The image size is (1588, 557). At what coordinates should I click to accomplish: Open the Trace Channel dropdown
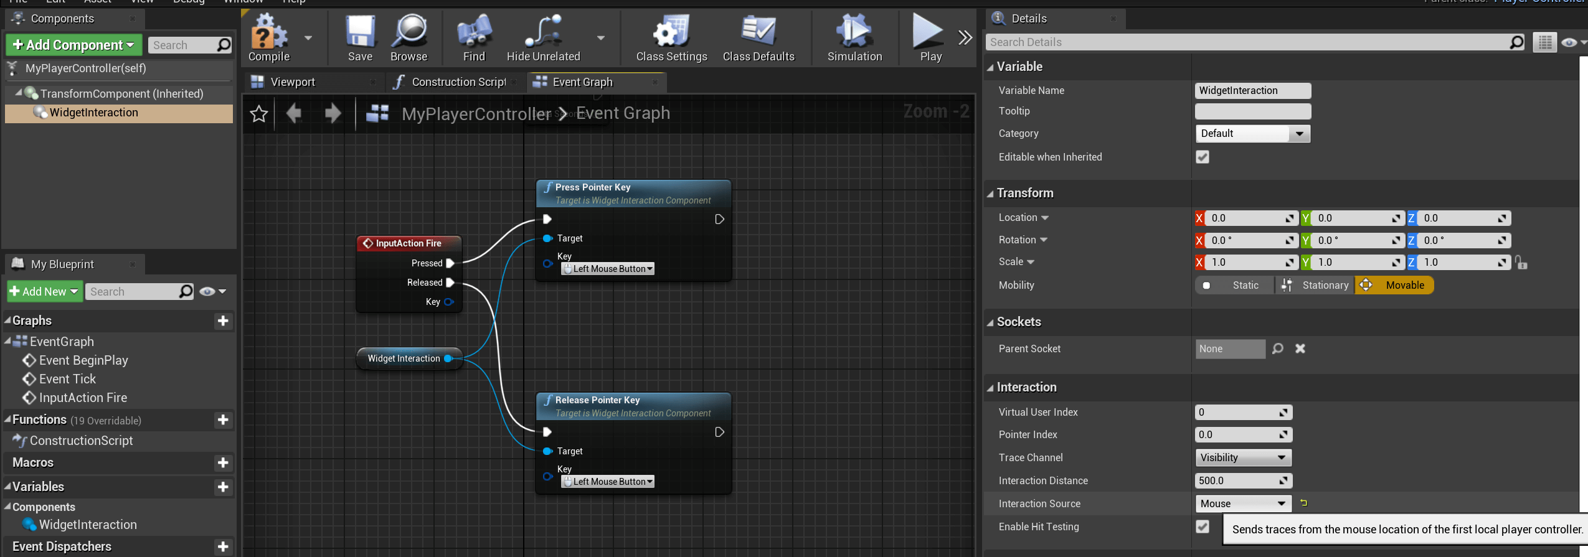click(1243, 457)
